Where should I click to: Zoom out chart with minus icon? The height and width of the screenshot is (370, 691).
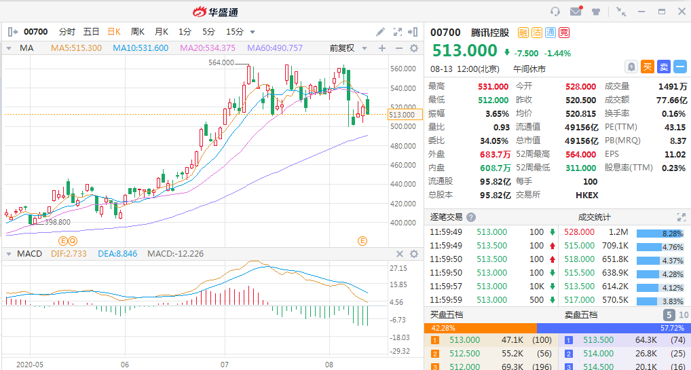tap(398, 48)
